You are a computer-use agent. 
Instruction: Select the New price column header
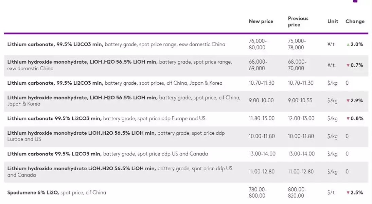click(261, 21)
